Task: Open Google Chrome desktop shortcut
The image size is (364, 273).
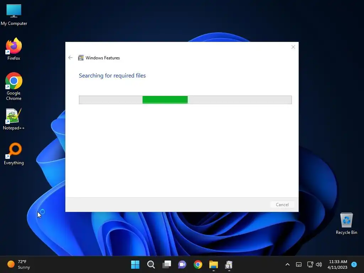Action: [x=14, y=86]
